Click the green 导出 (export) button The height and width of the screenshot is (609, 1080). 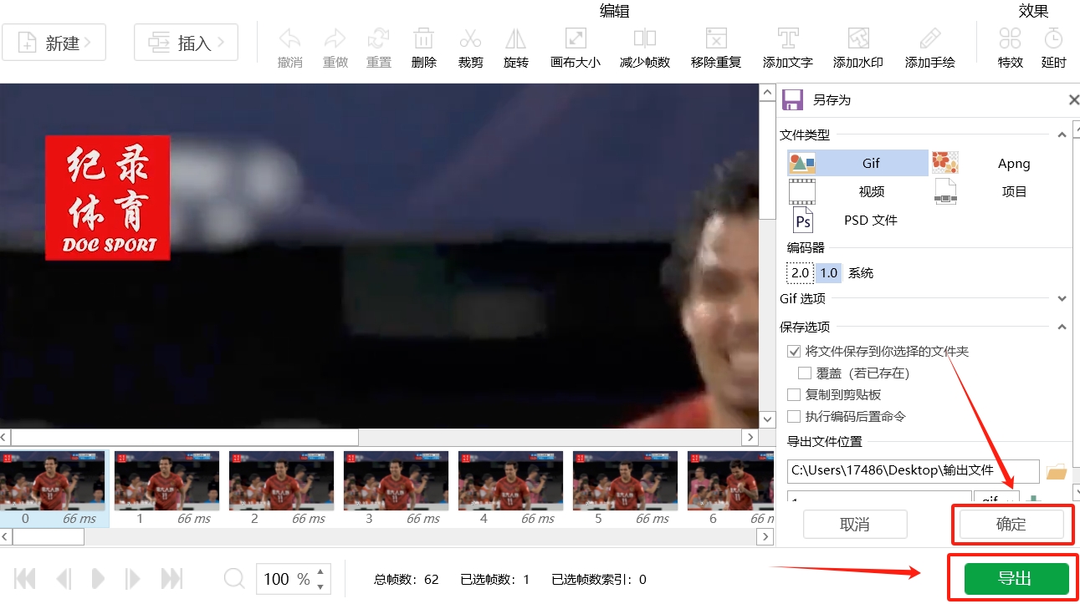tap(1016, 579)
